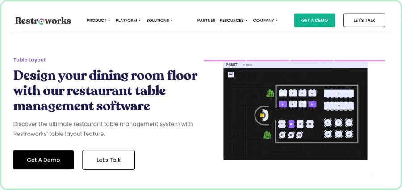Screen dimensions: 402x190
Task: Select round table 21
Action: [282, 135]
